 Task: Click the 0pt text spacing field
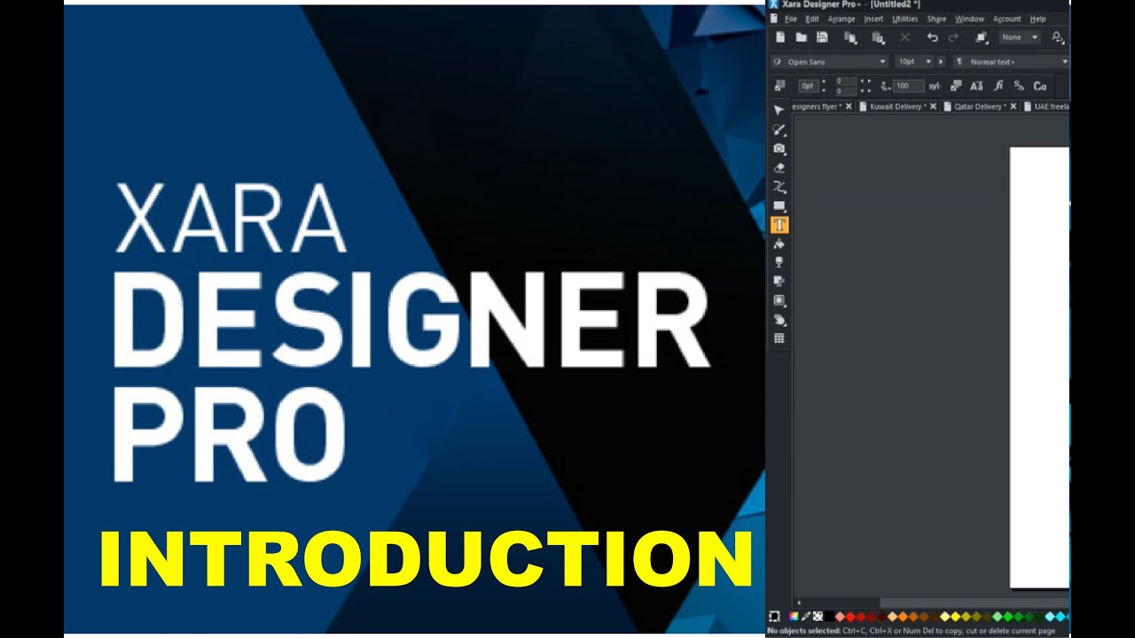coord(808,86)
